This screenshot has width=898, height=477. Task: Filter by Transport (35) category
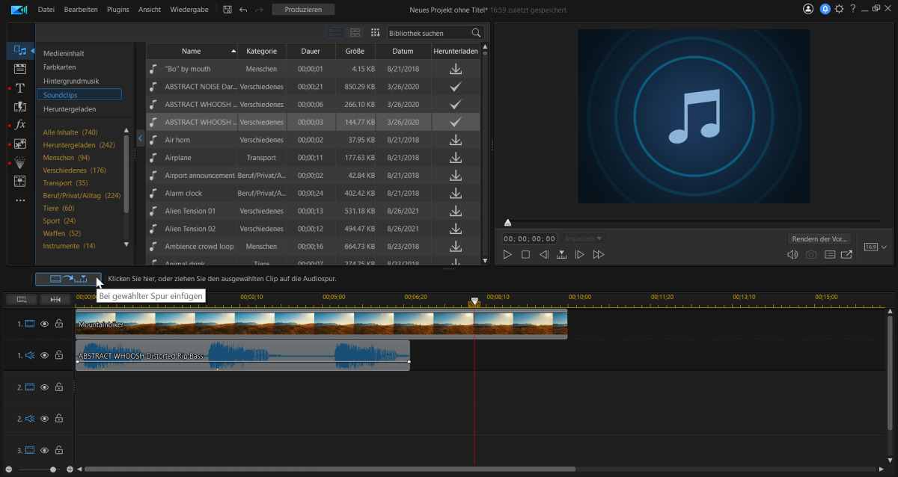coord(66,183)
